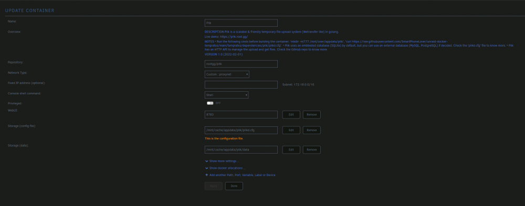
Task: Click the Subnet 172.18.0.0/16 text
Action: click(x=298, y=84)
